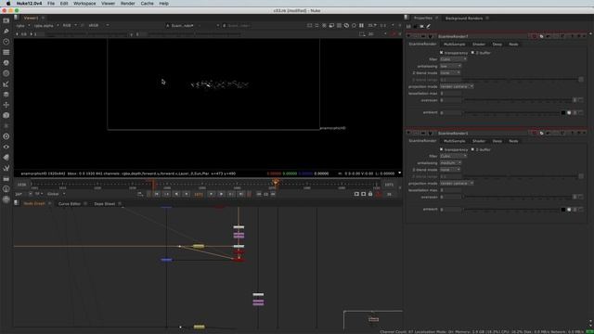Toggle transparency checkbox in lower ScanlineRender1 panel
594x334 pixels.
pos(442,149)
